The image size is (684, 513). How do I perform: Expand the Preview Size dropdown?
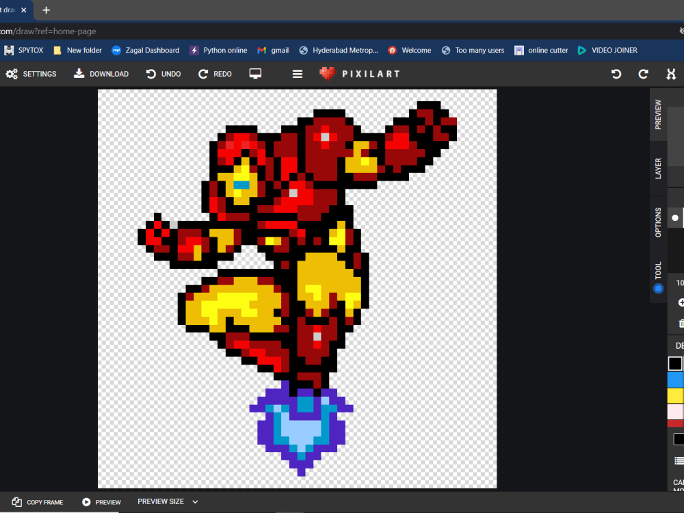click(168, 501)
